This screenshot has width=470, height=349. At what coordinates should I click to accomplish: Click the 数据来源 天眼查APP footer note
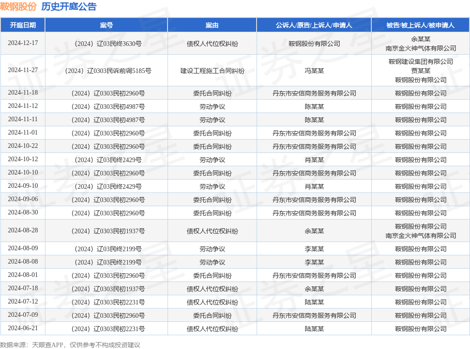pyautogui.click(x=70, y=345)
